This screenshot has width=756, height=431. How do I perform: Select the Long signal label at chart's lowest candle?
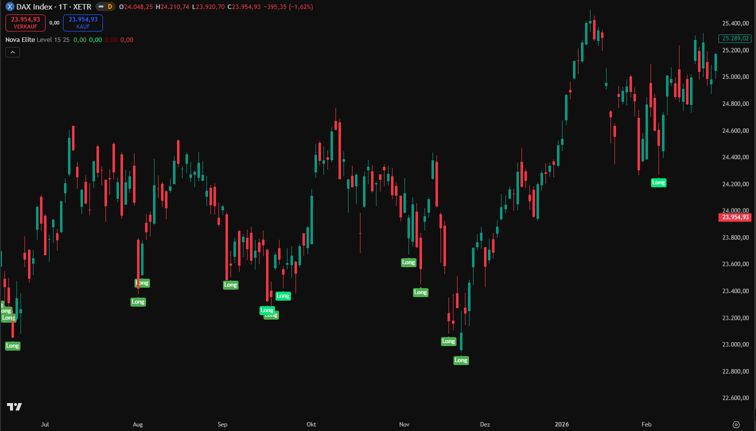pyautogui.click(x=461, y=360)
